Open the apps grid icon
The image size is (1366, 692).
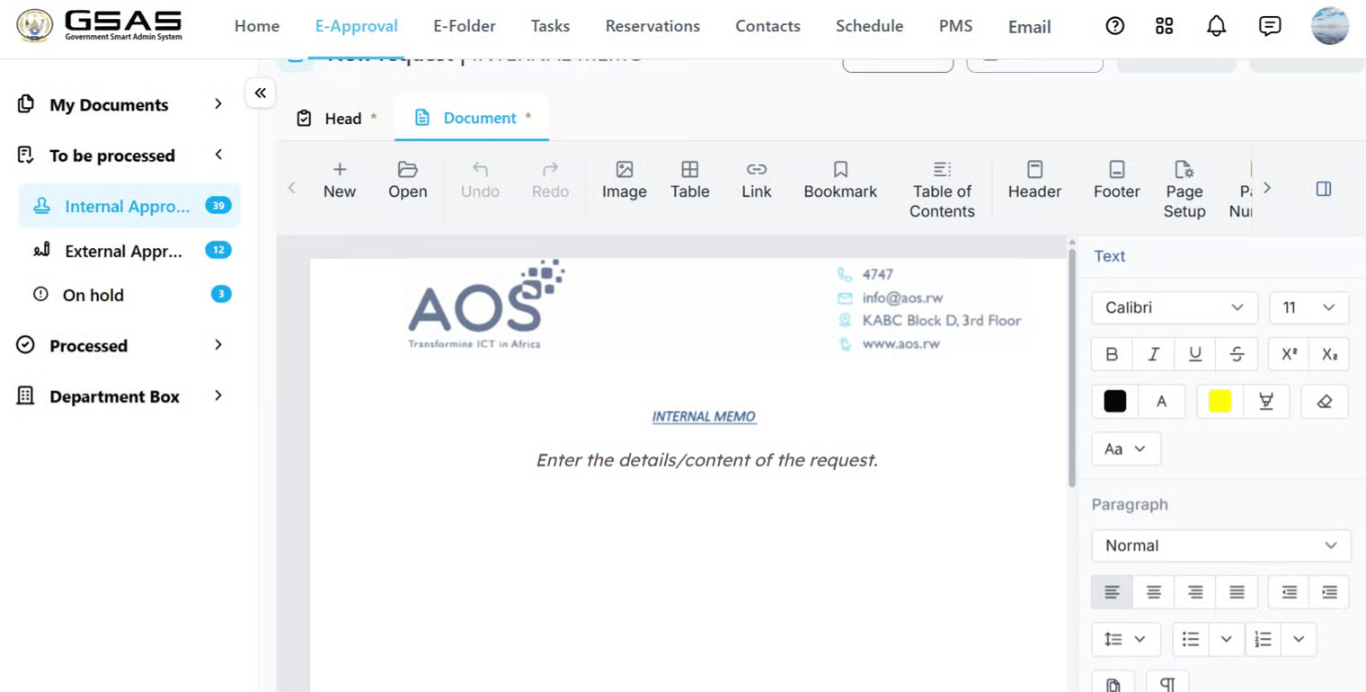(x=1164, y=26)
